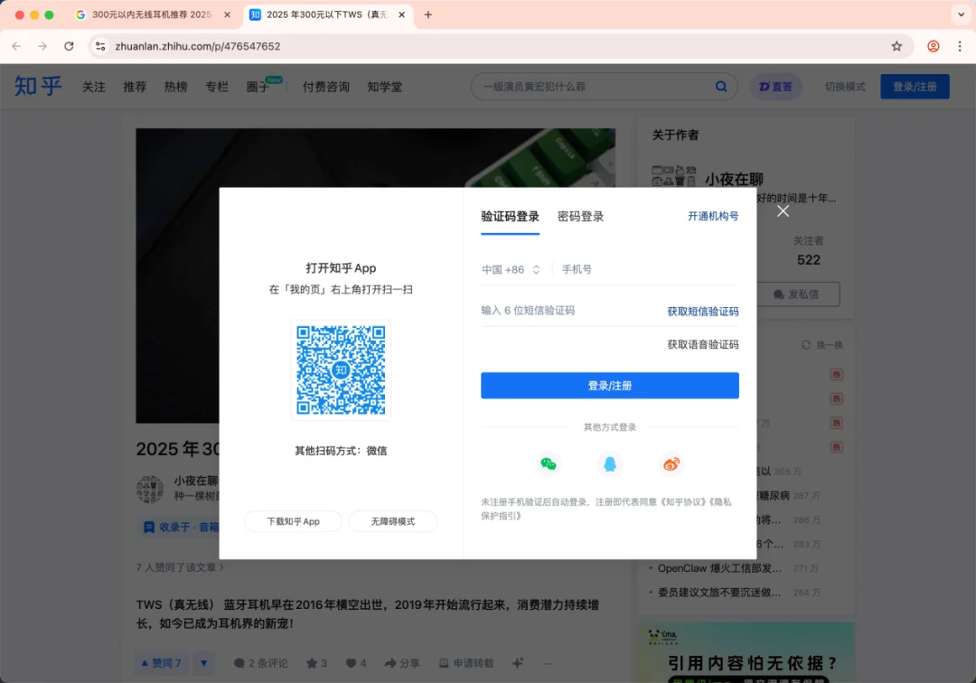The width and height of the screenshot is (976, 683).
Task: Click the downvote arrow next to 赞同
Action: [203, 662]
